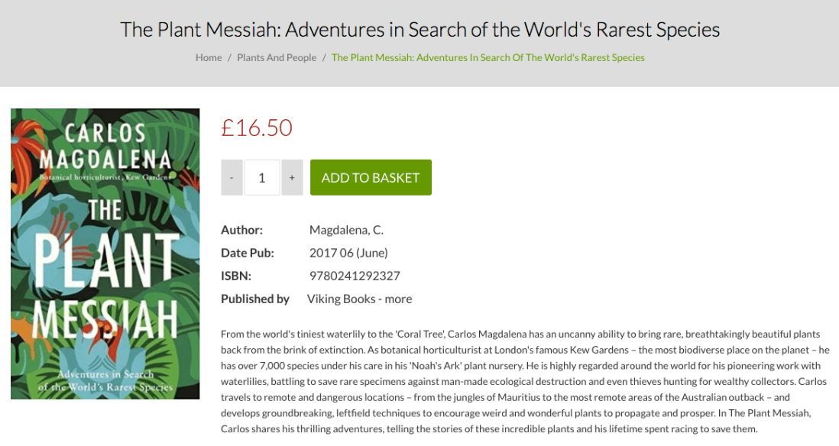Screen dimensions: 839x446
Task: Click the quantity input field
Action: pos(262,178)
